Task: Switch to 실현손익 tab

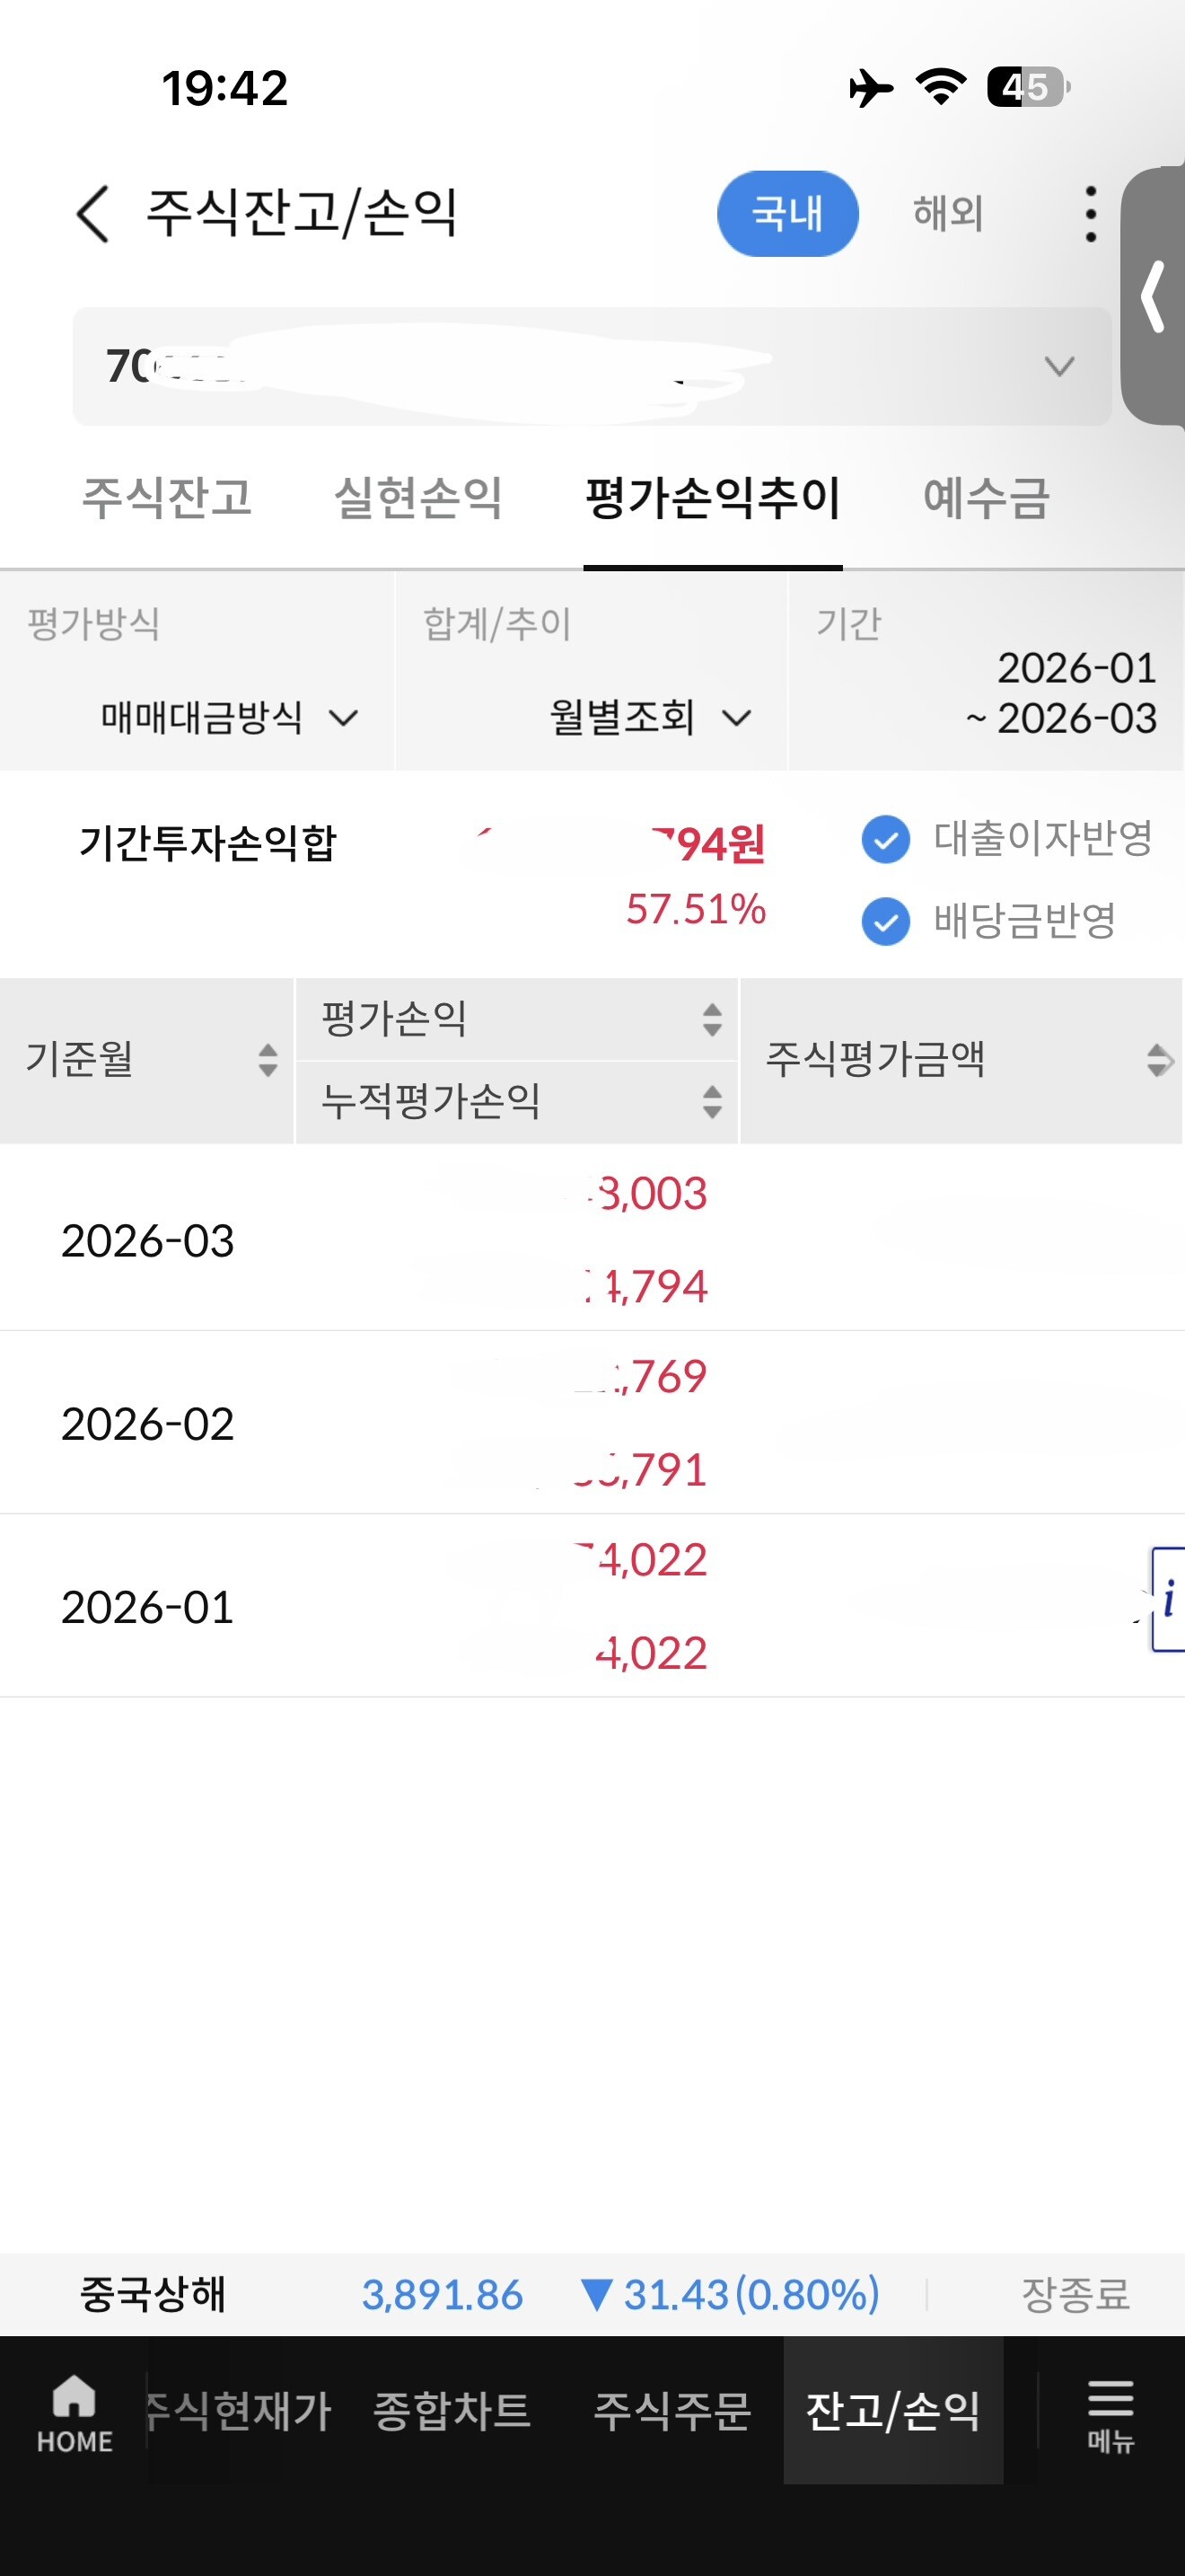Action: pos(417,497)
